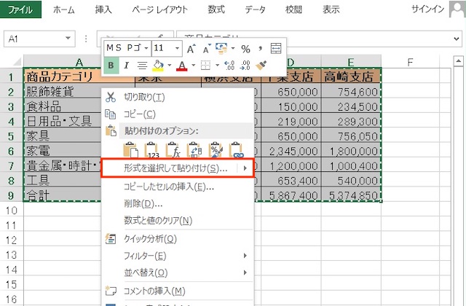Screen dimensions: 466x306
Task: Select the Format Painter brush
Action: [261, 65]
